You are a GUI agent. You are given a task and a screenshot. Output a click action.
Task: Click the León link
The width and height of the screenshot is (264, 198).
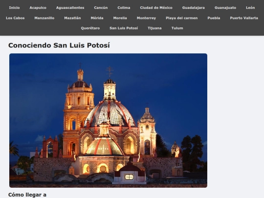coord(250,8)
